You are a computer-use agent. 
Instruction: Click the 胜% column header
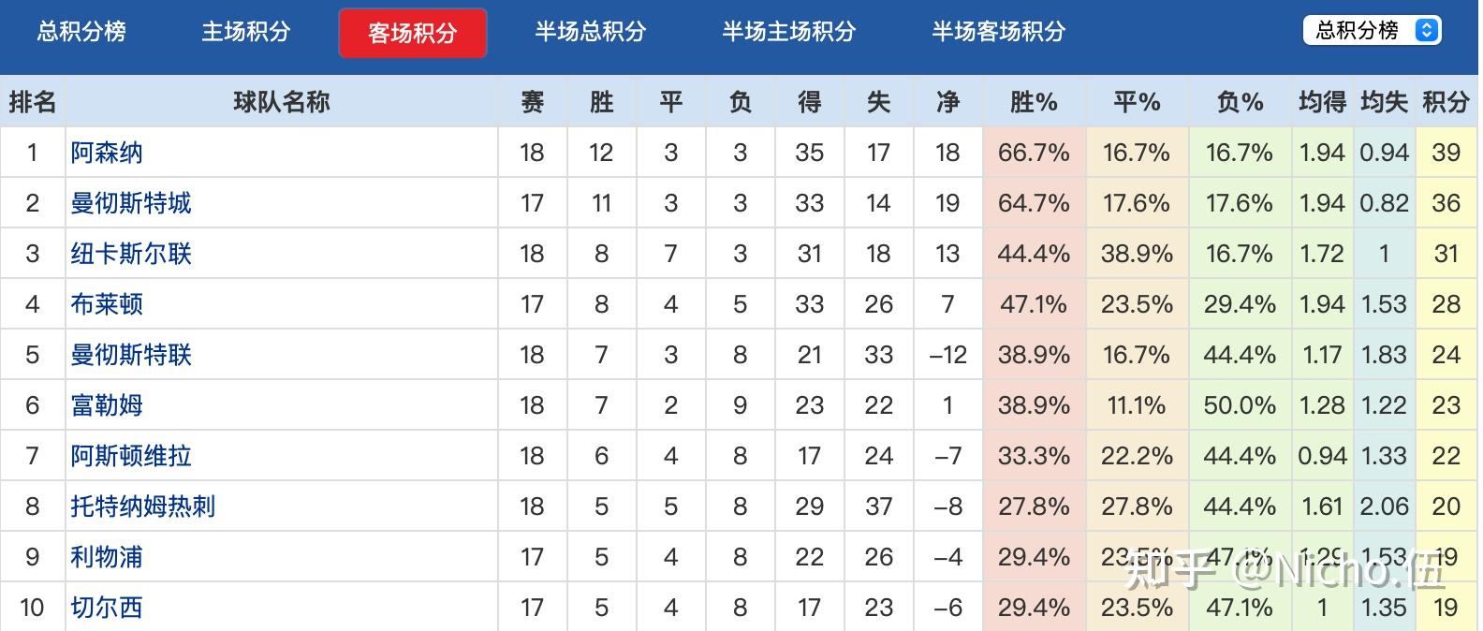pyautogui.click(x=1034, y=102)
